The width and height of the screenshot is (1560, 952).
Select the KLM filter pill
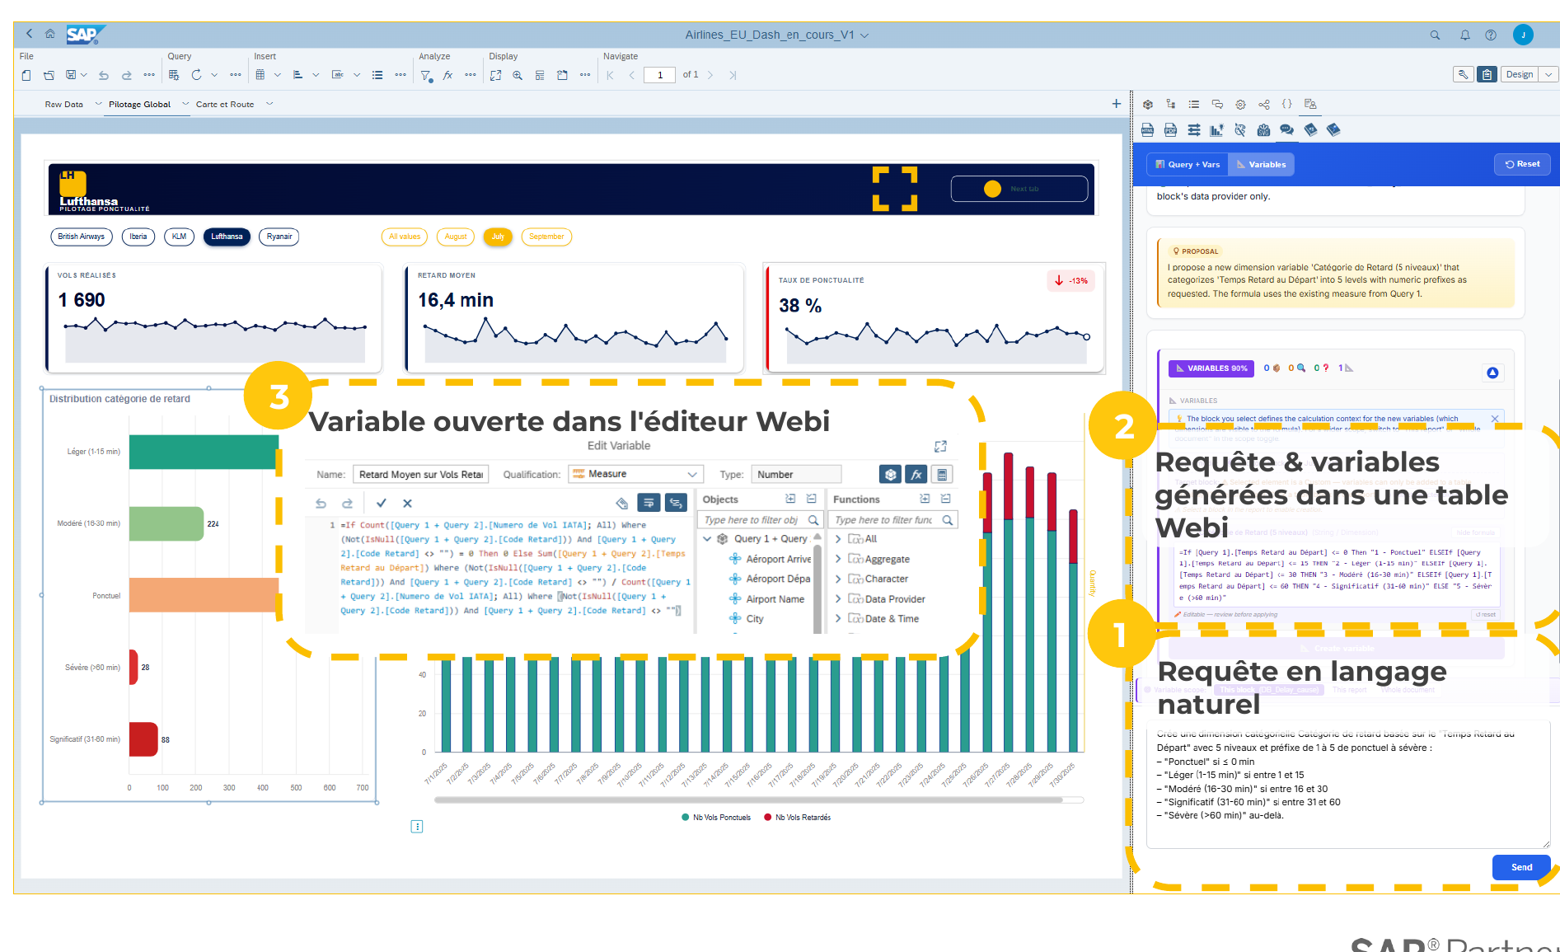pyautogui.click(x=179, y=237)
